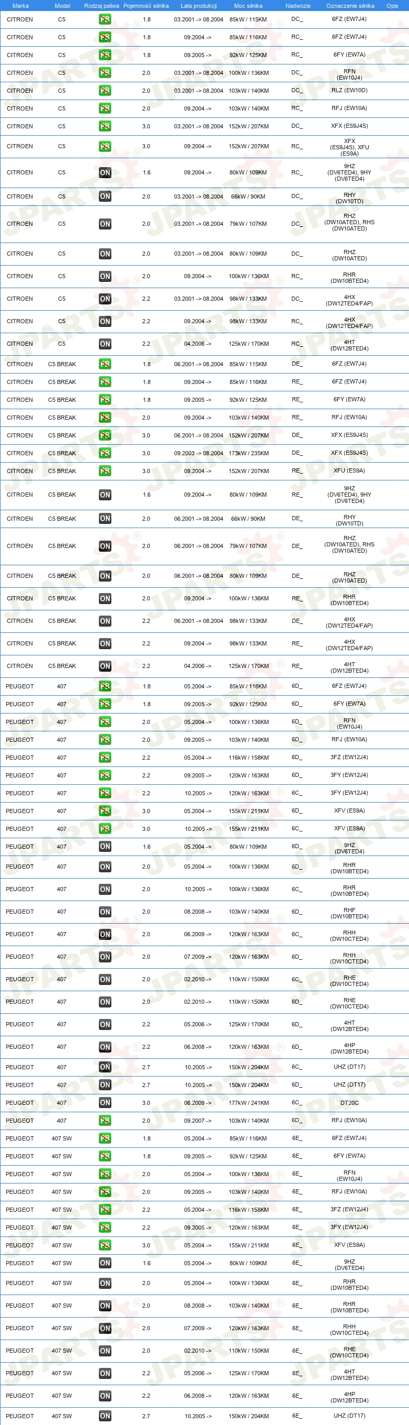Click the Oznaczenie silnika column header
The width and height of the screenshot is (409, 1425).
350,6
